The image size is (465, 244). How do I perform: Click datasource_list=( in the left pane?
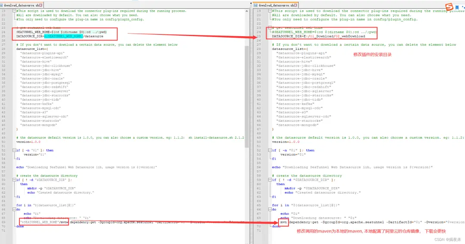point(32,49)
